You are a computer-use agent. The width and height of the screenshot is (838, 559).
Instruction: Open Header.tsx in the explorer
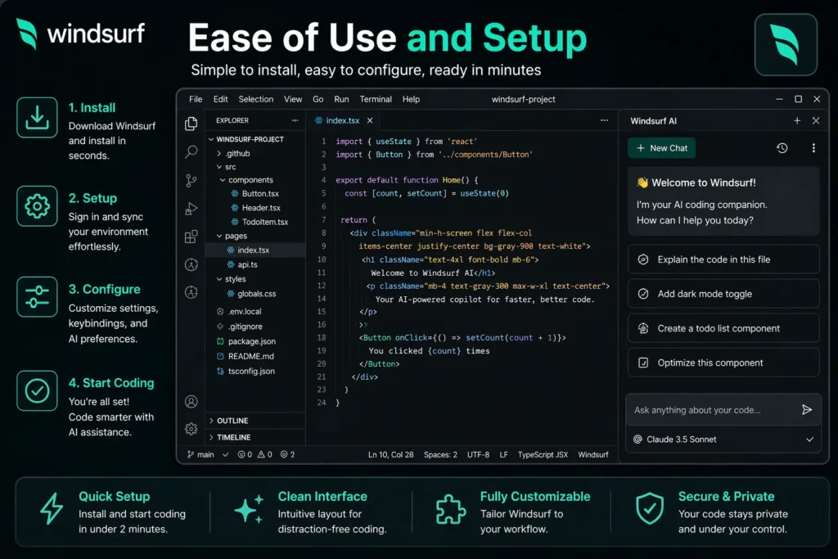pos(255,208)
